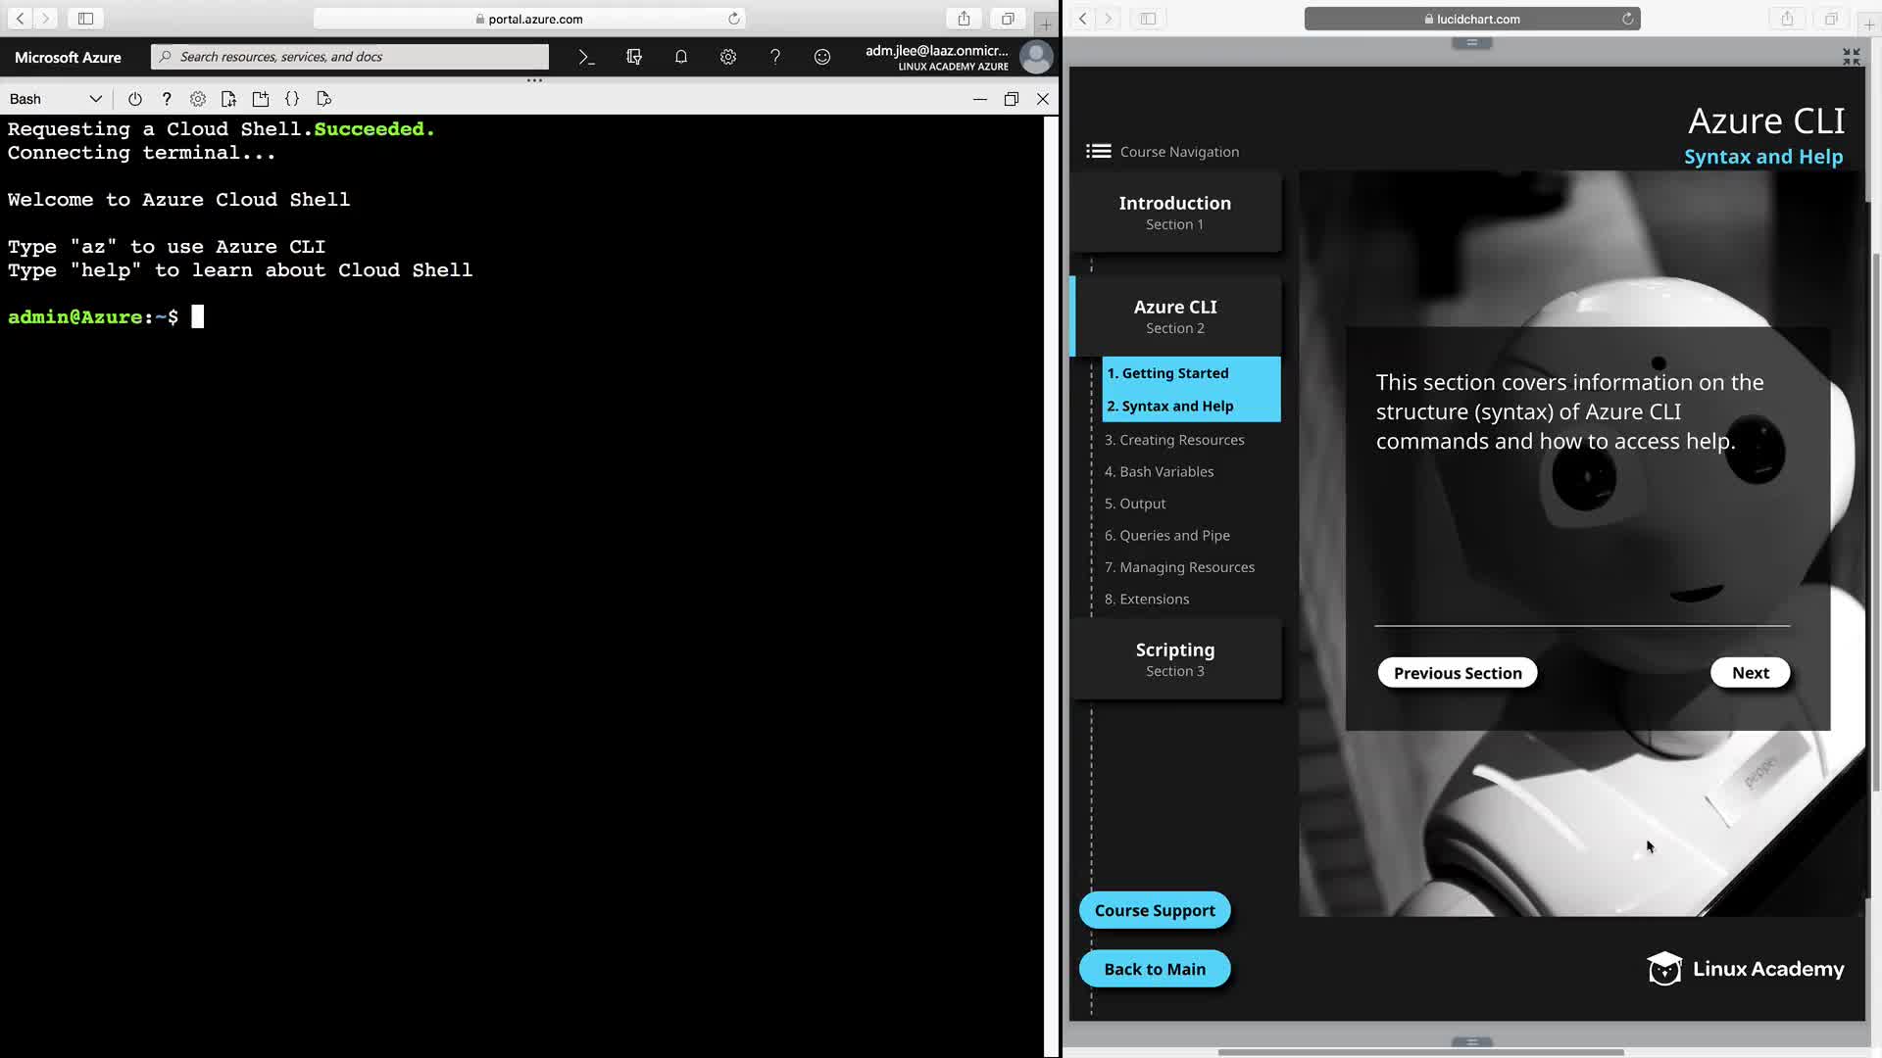Image resolution: width=1882 pixels, height=1058 pixels.
Task: Open the editor curly braces icon
Action: pyautogui.click(x=292, y=99)
